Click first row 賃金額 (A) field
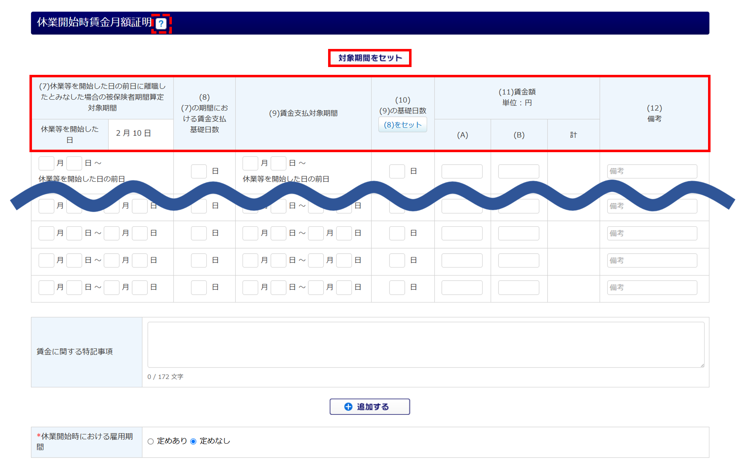 point(462,171)
